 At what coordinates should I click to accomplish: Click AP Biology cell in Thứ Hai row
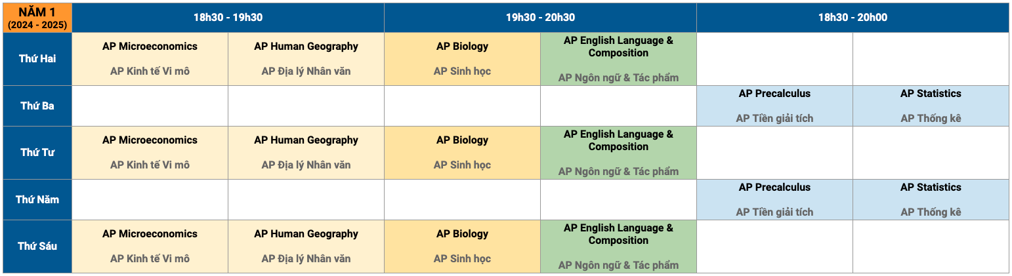pos(462,59)
